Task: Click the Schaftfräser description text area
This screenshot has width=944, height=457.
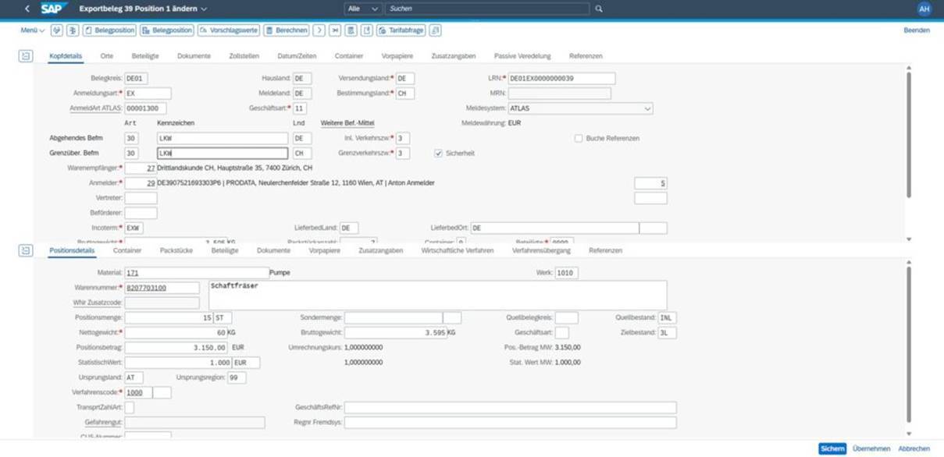Action: coord(438,295)
